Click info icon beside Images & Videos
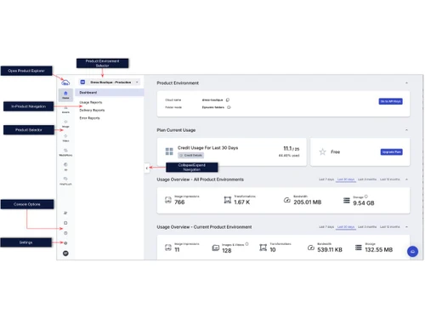Screen dimensions: 425x319 click(x=246, y=244)
